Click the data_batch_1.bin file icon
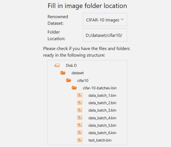Viewport: 171px width, 147px height. pos(80,95)
